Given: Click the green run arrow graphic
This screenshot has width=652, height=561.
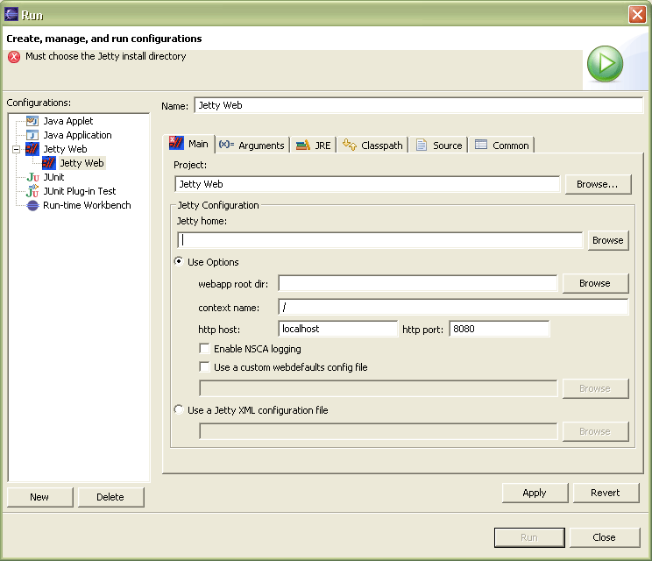Looking at the screenshot, I should coord(605,65).
